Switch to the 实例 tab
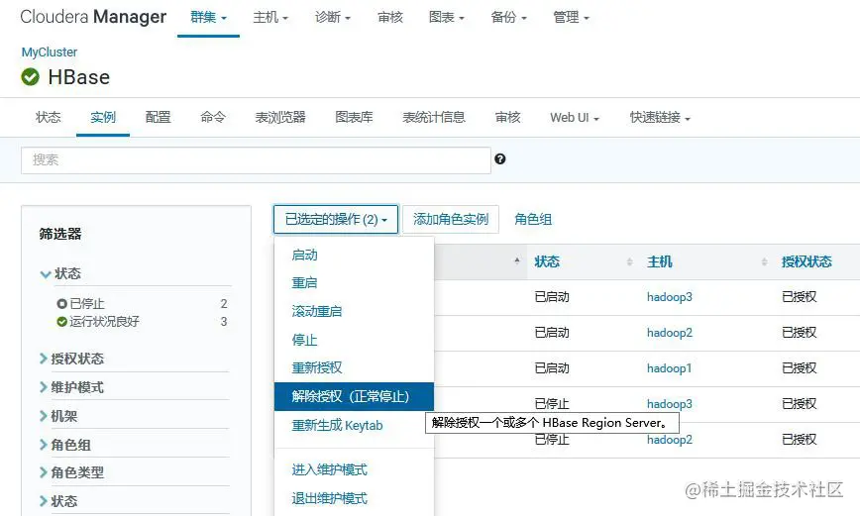This screenshot has height=516, width=860. coord(103,117)
